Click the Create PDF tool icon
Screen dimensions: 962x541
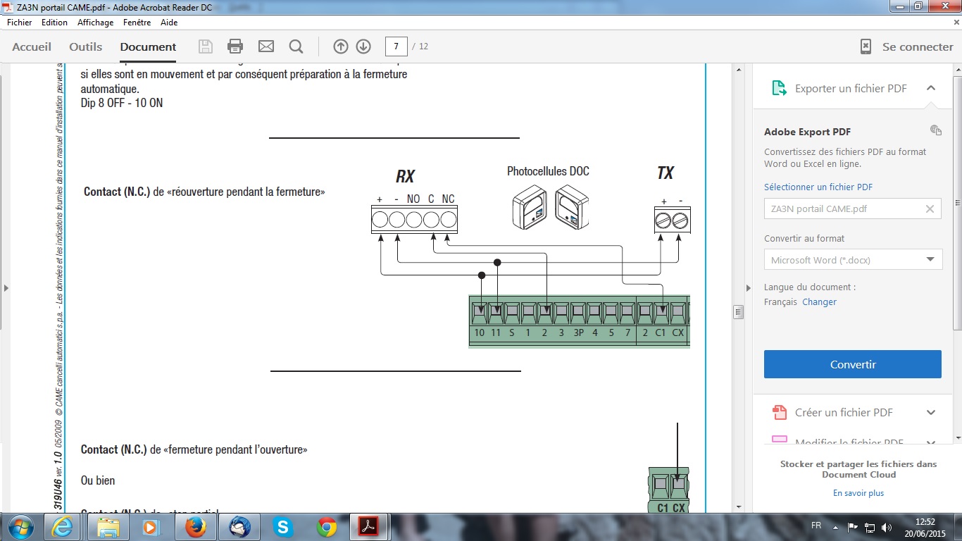point(779,412)
